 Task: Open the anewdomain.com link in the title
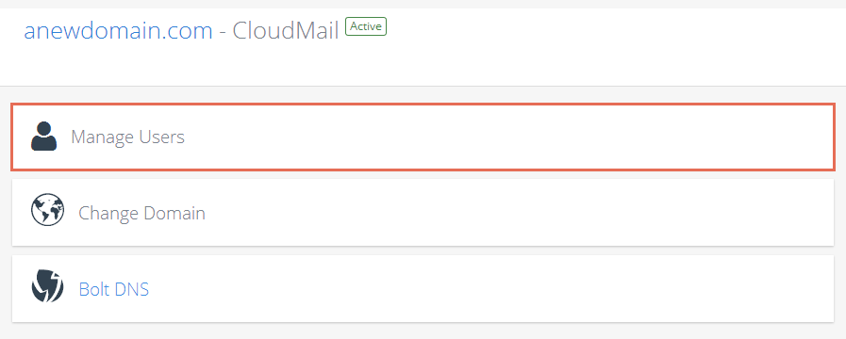click(118, 31)
